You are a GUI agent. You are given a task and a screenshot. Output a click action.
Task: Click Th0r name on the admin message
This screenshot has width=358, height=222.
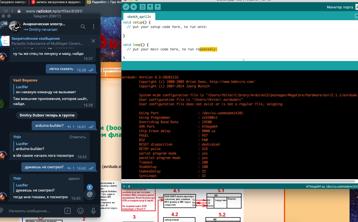17,178
